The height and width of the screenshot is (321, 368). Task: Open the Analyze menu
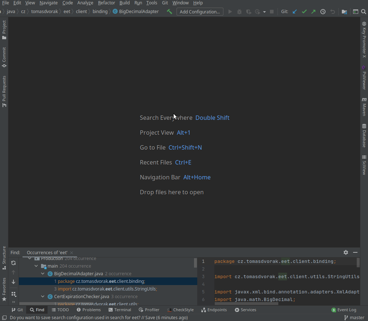[85, 3]
